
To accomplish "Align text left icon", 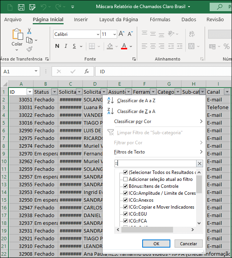I will [x=145, y=46].
